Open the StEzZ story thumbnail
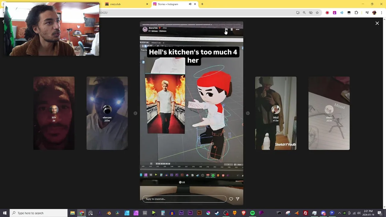Screen dimensions: 386x217 [276, 113]
